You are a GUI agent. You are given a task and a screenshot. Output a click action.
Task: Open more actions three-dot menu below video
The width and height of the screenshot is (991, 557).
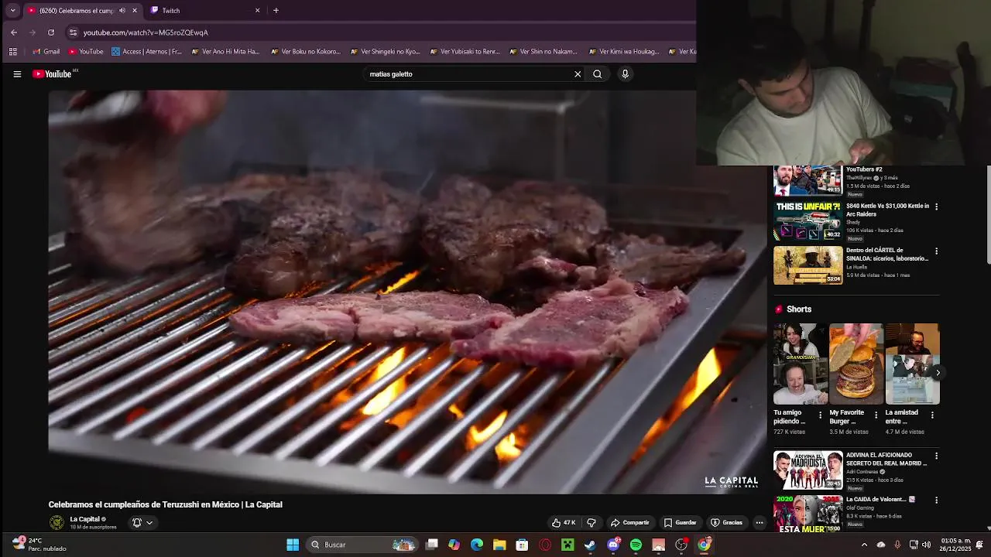click(x=760, y=523)
